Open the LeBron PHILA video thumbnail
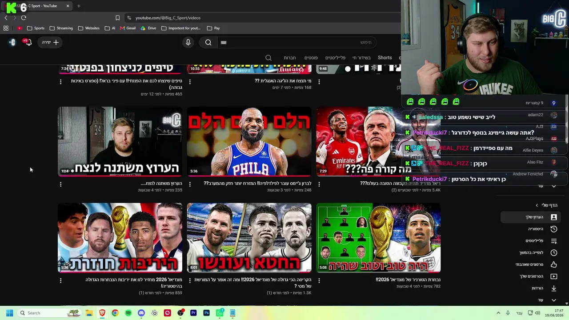This screenshot has height=320, width=569. pos(249,141)
